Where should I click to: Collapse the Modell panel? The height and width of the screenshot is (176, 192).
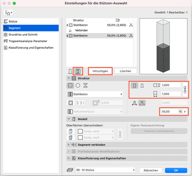coord(69,119)
